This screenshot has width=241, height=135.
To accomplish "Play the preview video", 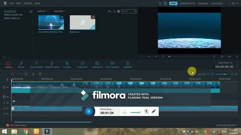I will 156,57.
